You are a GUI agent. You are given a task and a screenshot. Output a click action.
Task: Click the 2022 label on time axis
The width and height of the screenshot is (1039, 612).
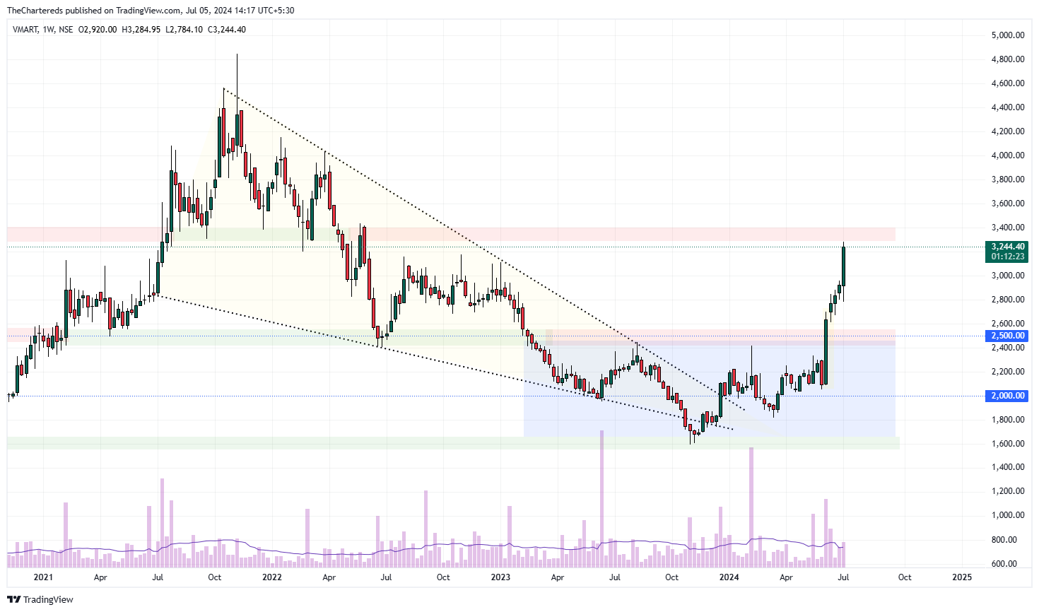point(272,577)
